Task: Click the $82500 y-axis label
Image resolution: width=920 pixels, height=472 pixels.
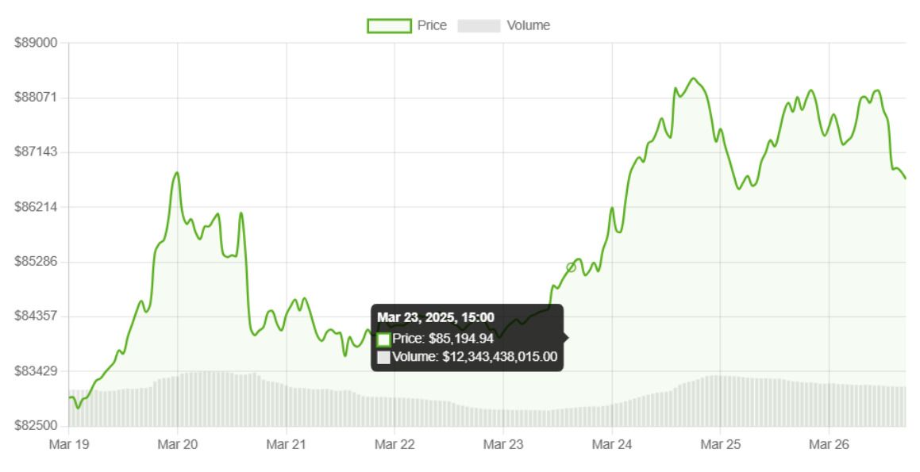Action: pos(36,426)
